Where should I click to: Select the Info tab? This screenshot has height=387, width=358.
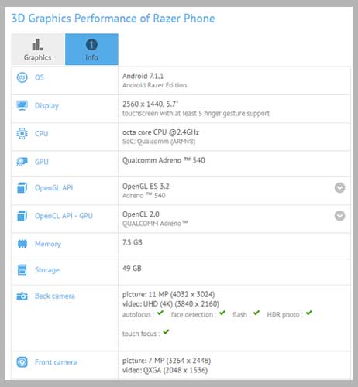(x=91, y=49)
